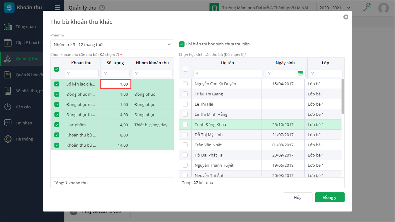Click the filter icon in Họ tên column
The image size is (395, 222).
click(x=197, y=73)
